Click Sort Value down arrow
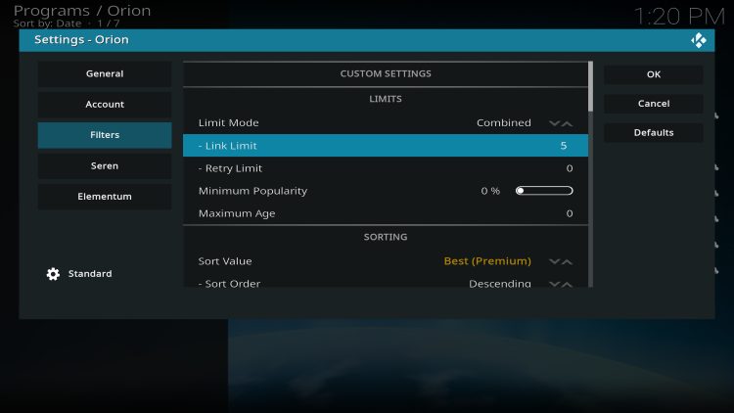This screenshot has width=734, height=413. 554,261
